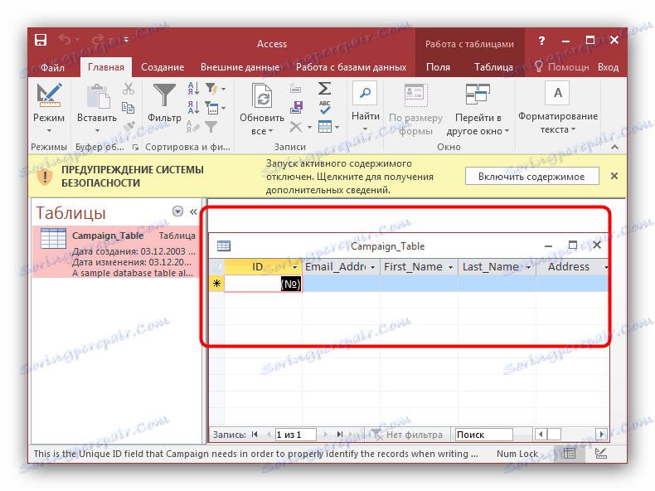
Task: Switch to the Поля tab
Action: (x=439, y=67)
